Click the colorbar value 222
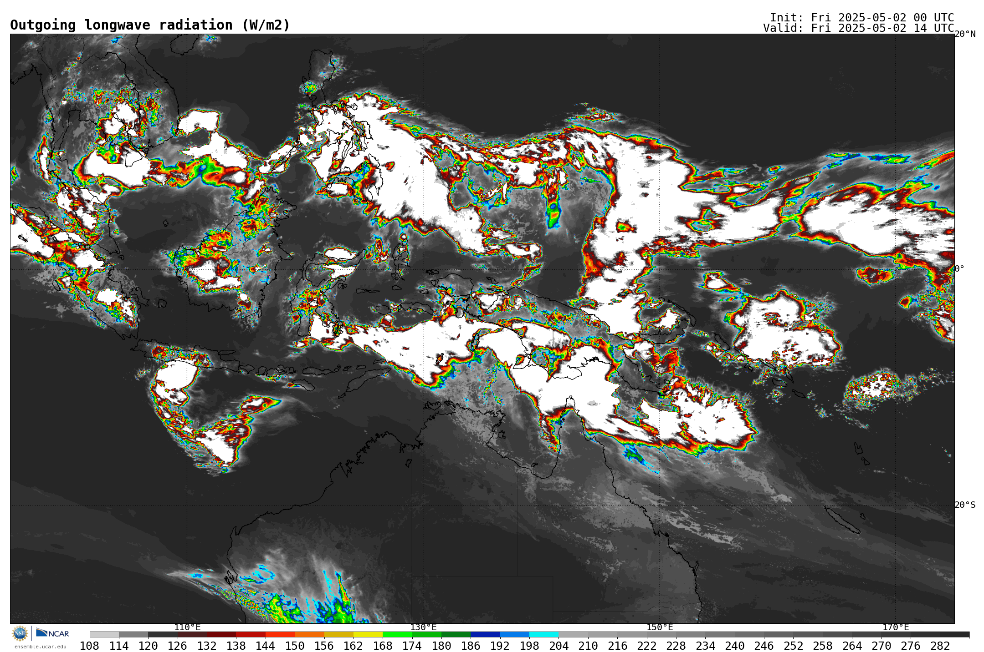This screenshot has height=652, width=984. (646, 646)
